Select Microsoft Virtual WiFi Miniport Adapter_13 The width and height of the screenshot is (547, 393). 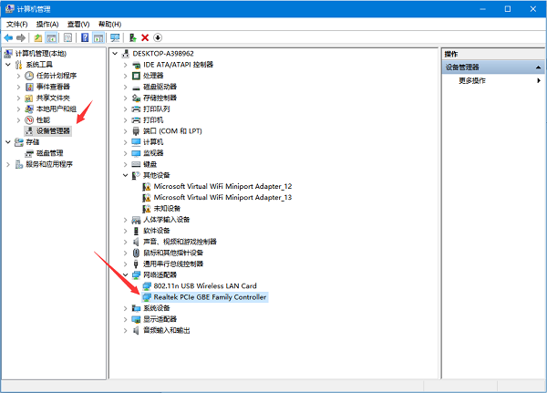click(222, 197)
